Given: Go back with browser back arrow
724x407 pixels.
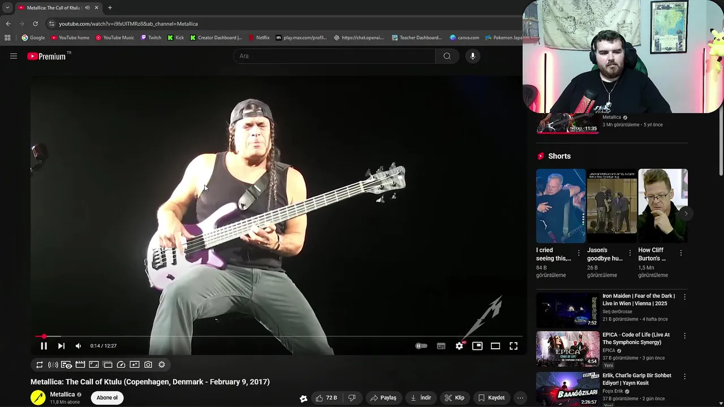Looking at the screenshot, I should [x=8, y=24].
